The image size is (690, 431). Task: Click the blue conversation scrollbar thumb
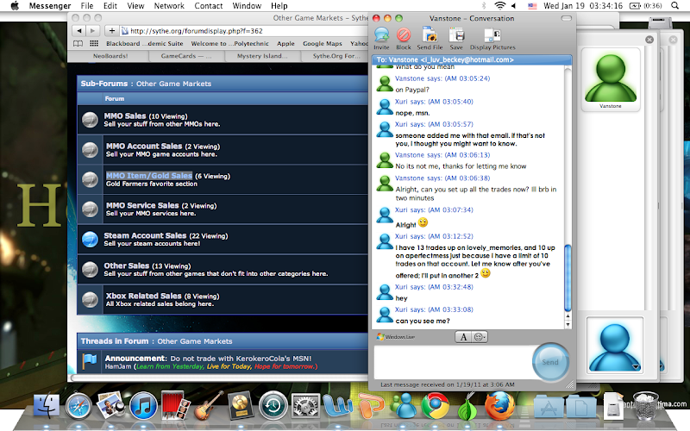click(568, 278)
